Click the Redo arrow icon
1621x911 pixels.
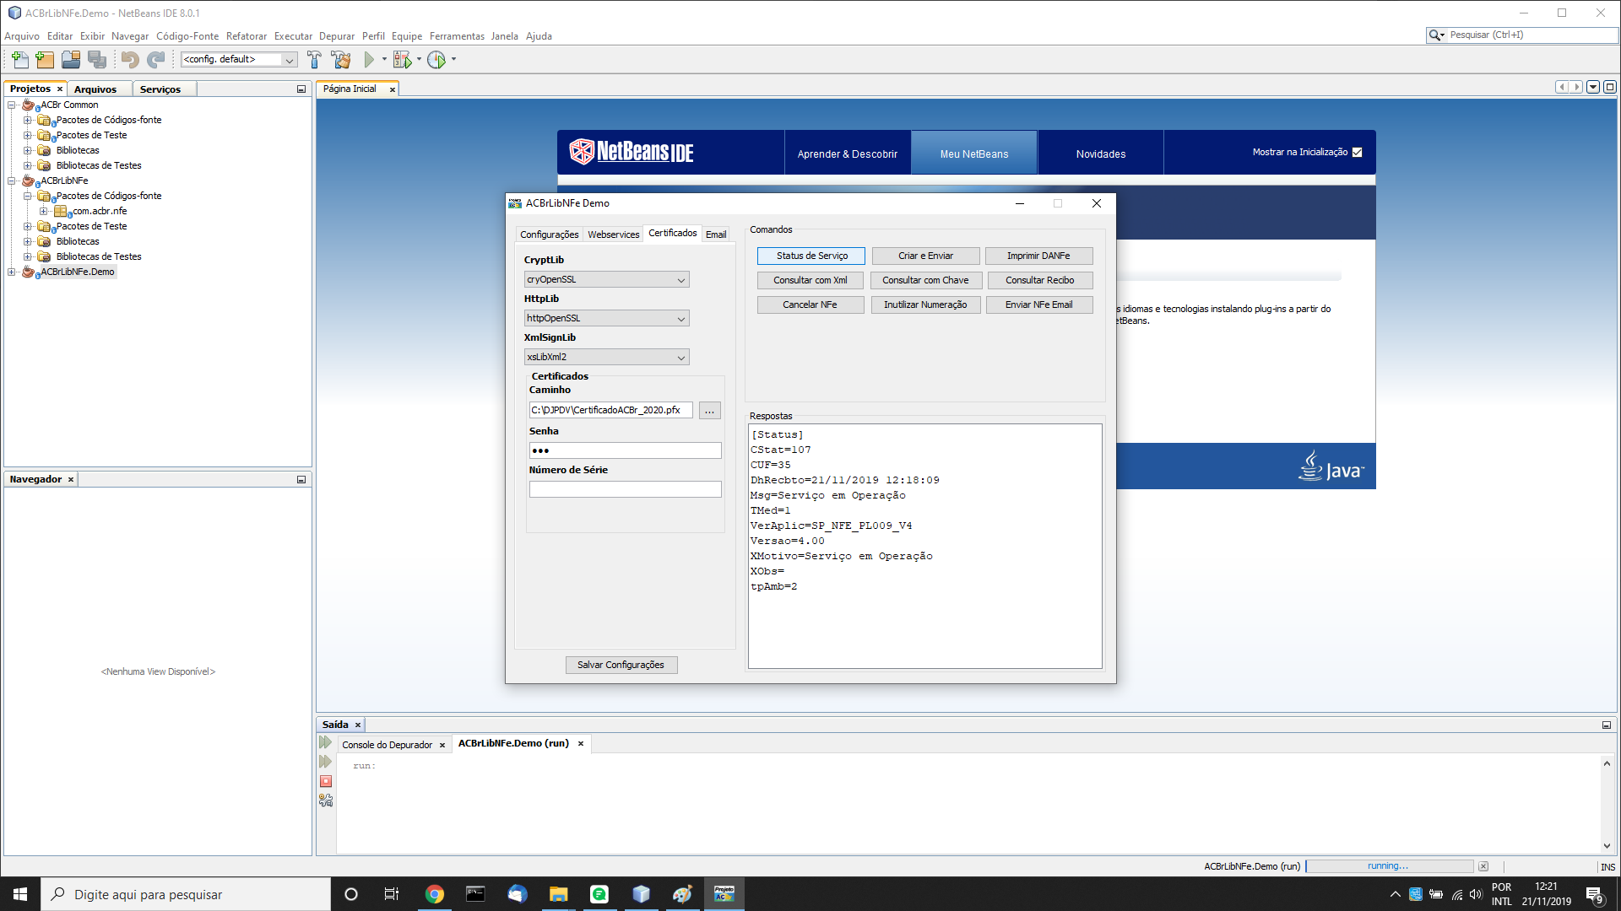point(156,60)
